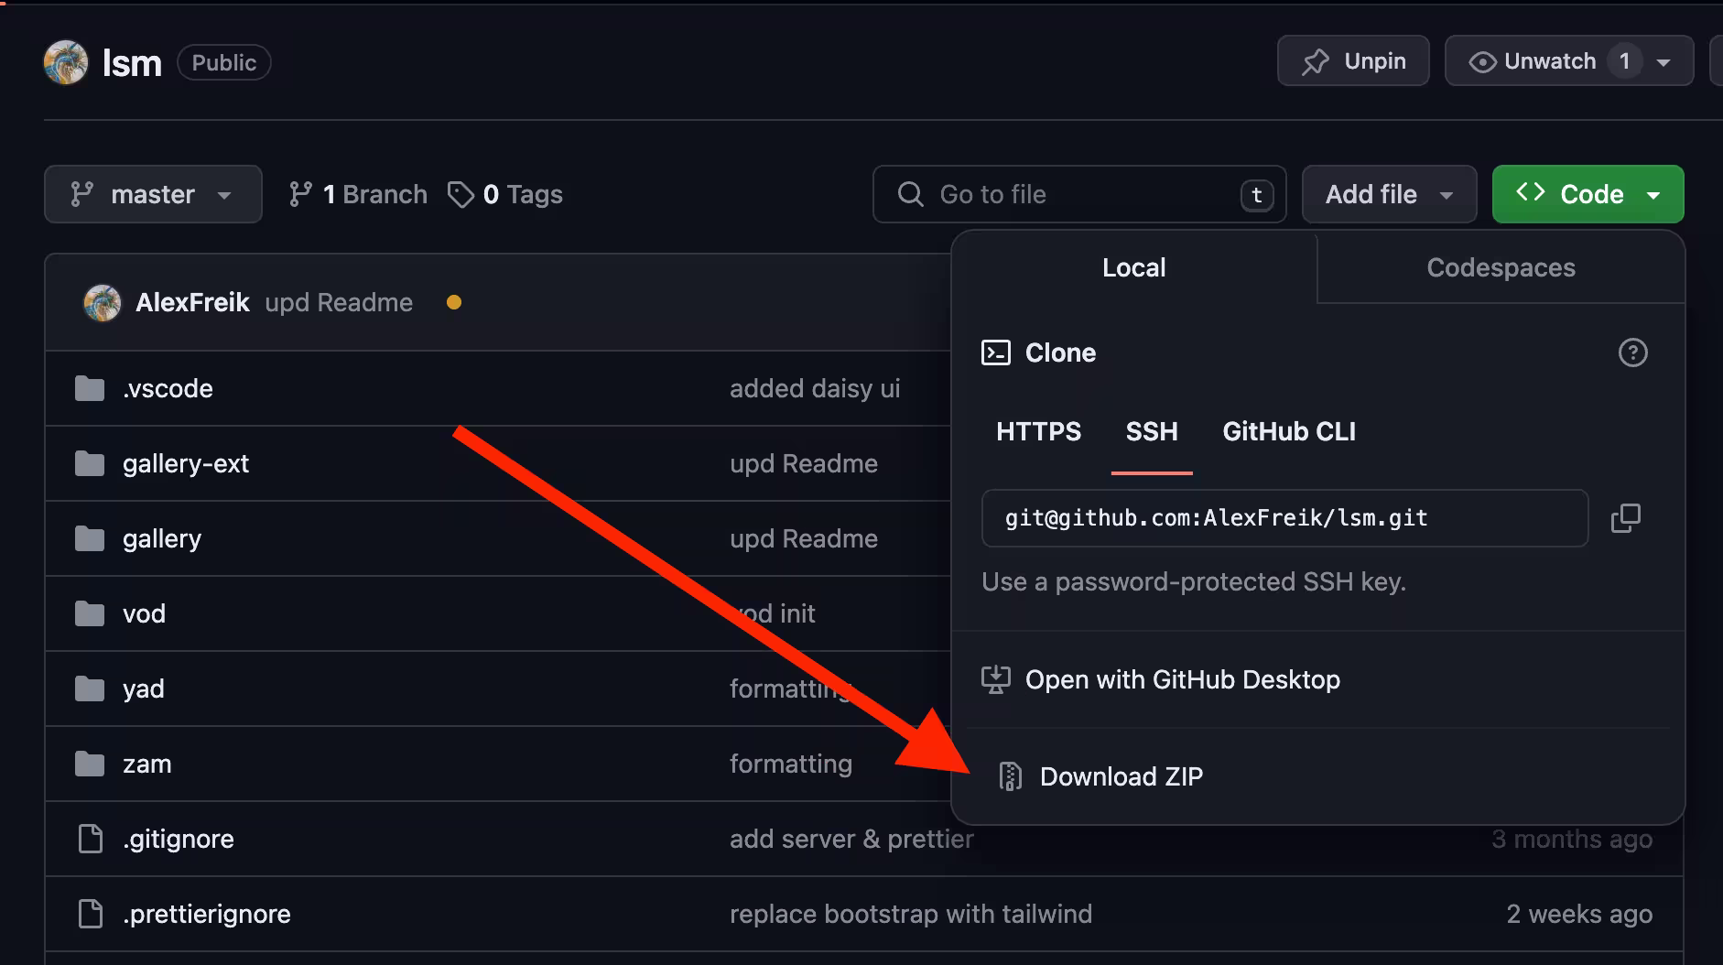
Task: Open the clone help question mark icon
Action: (1633, 352)
